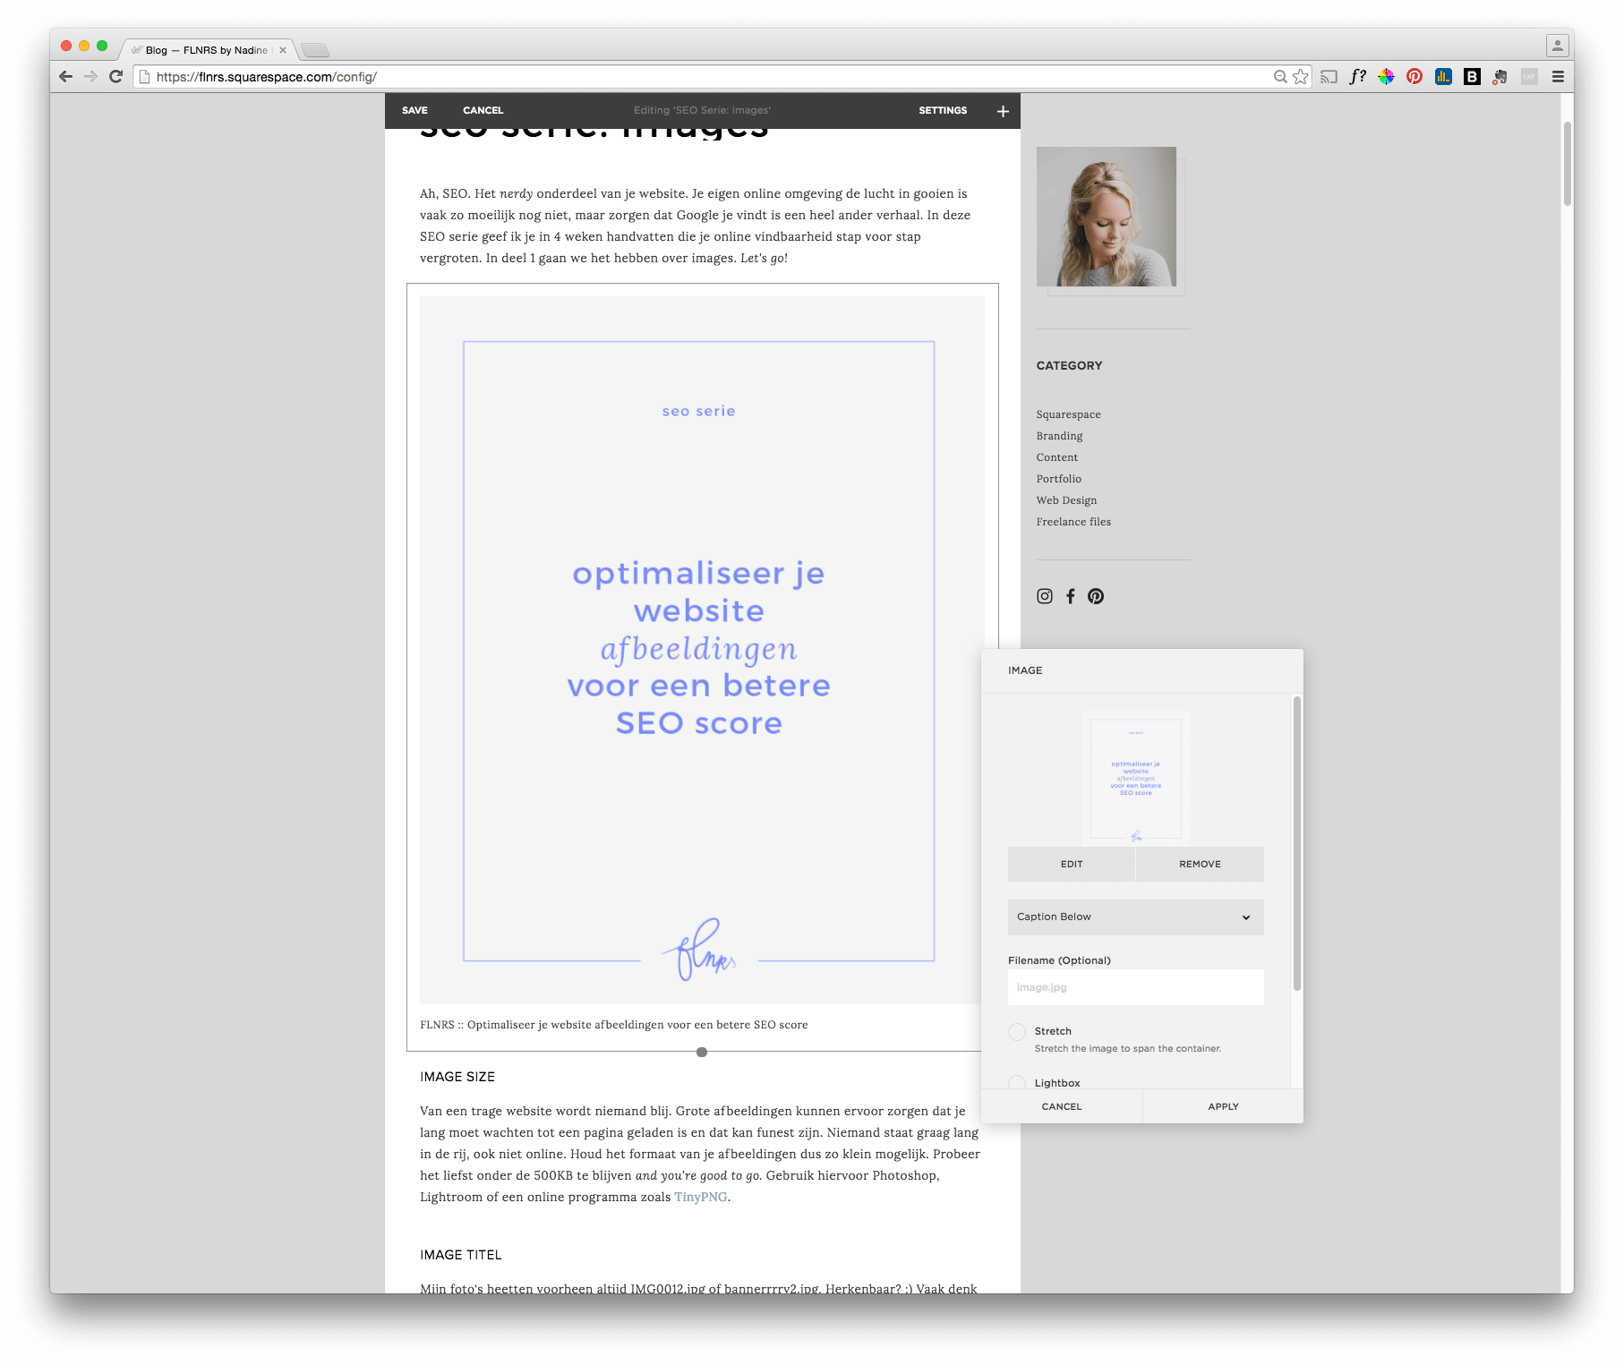Click the zoom magnifier icon in address bar
Viewport: 1624px width, 1365px height.
[x=1280, y=77]
